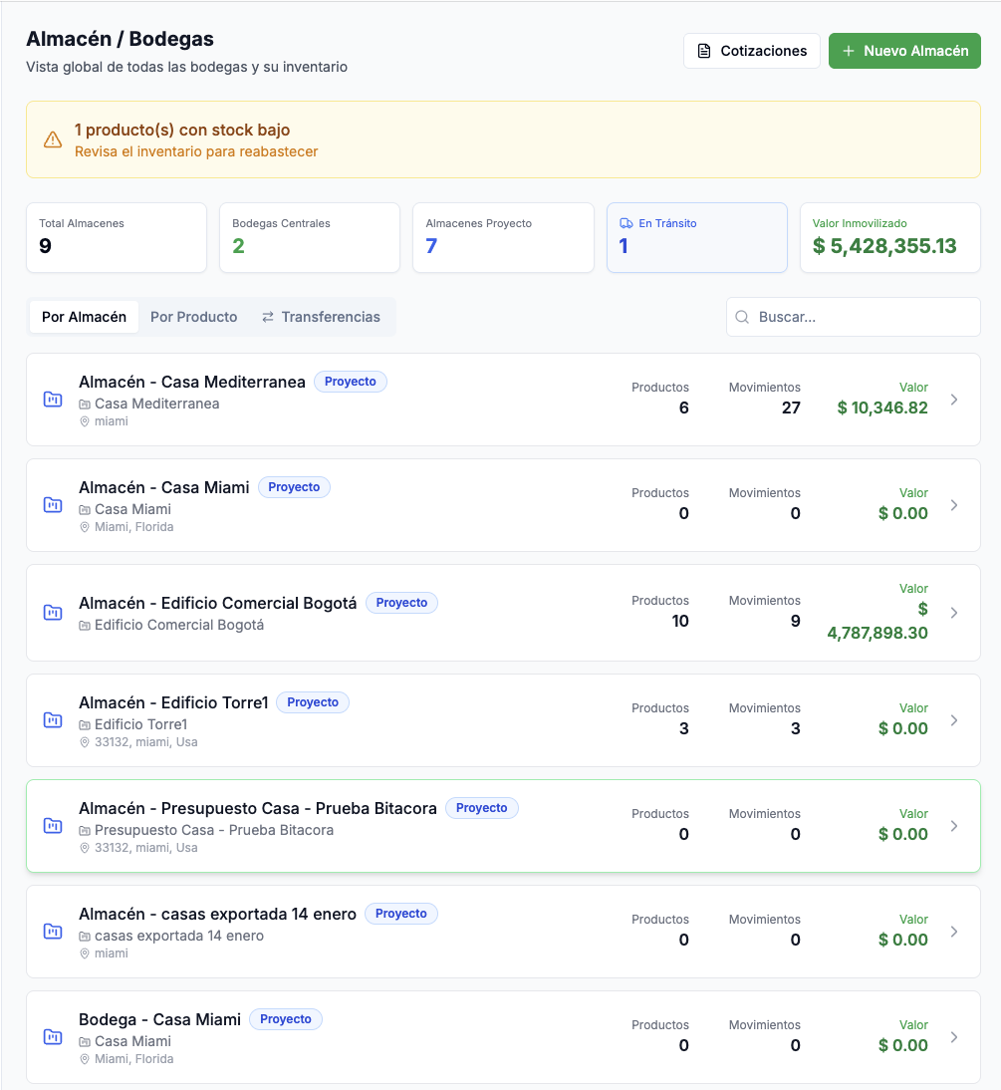Click Movimientos count 27 for Casa Mediterranea
The image size is (1001, 1090).
coord(791,409)
